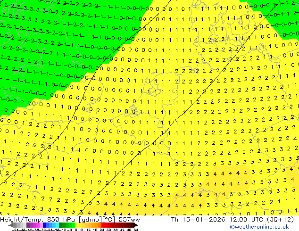Click the yellow legend color segment
This screenshot has width=299, height=231.
coord(77,225)
